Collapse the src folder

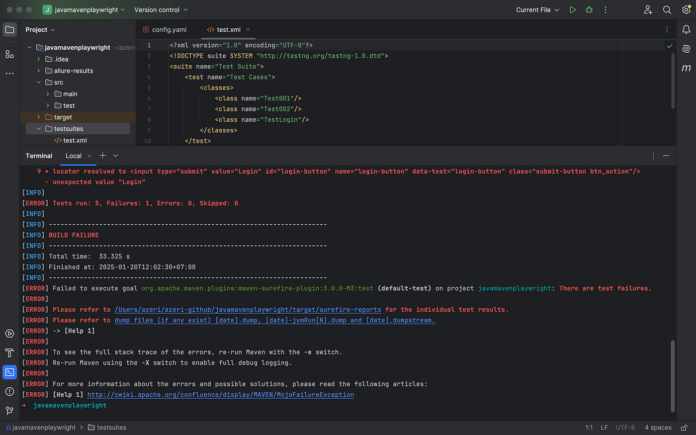(39, 83)
